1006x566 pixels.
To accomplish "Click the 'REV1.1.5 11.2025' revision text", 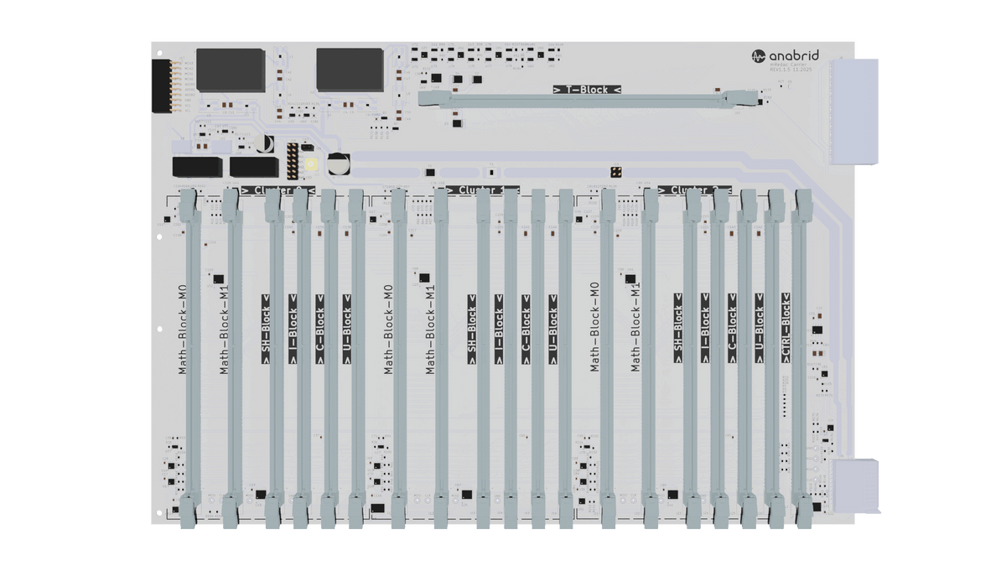I will 791,70.
